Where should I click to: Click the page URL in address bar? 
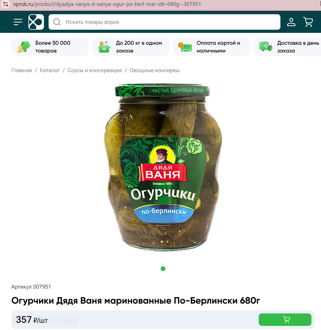[107, 4]
